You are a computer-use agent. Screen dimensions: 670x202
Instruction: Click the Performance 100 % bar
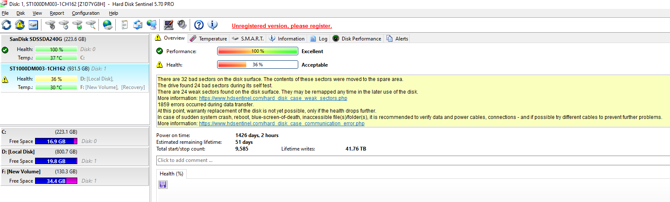(258, 51)
